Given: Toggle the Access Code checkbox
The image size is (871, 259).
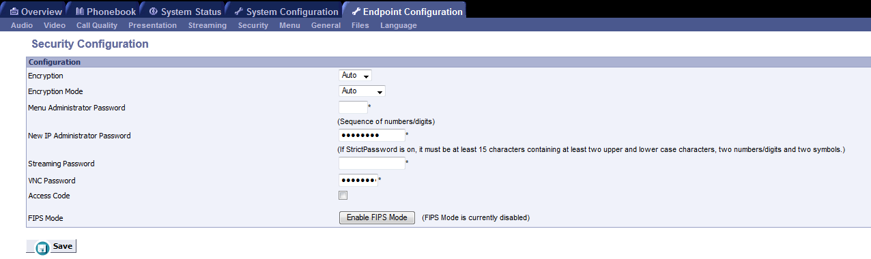Looking at the screenshot, I should [343, 196].
